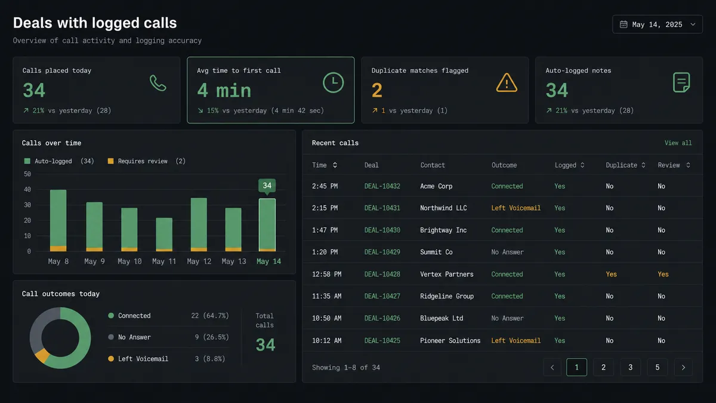Image resolution: width=716 pixels, height=403 pixels.
Task: Click the Total calls 34 figure
Action: coord(266,344)
